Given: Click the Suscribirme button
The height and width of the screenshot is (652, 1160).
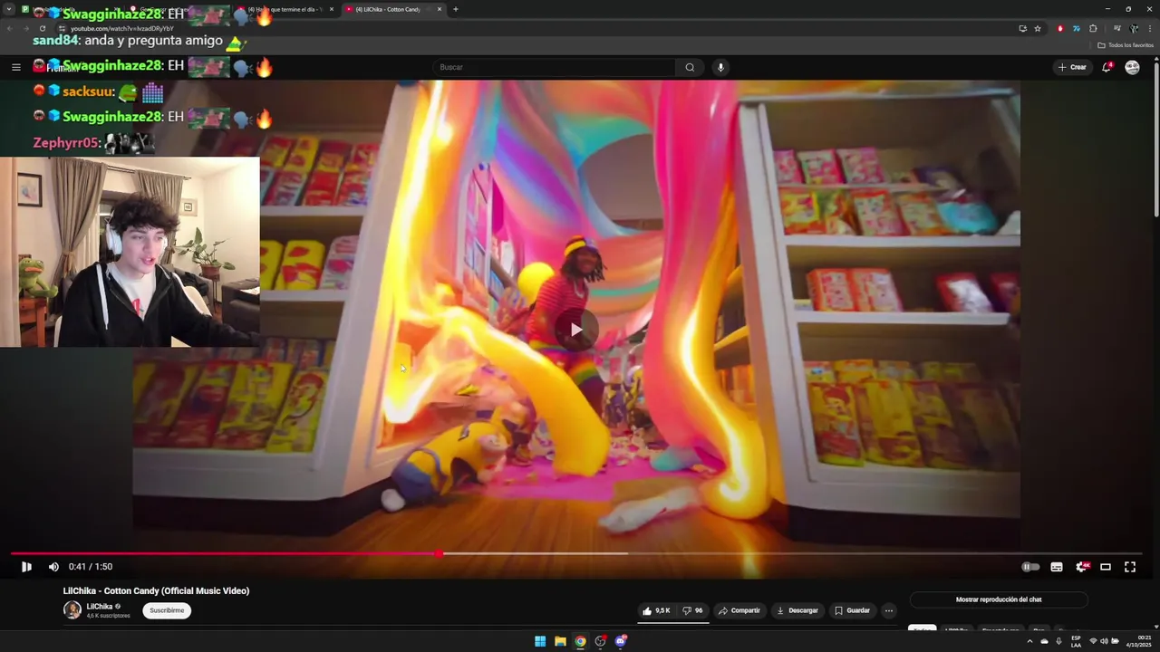Looking at the screenshot, I should pyautogui.click(x=167, y=610).
